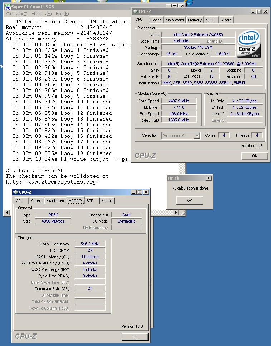This screenshot has width=271, height=346.
Task: Switch to Mainboard tab in top CPU-Z window
Action: [175, 20]
